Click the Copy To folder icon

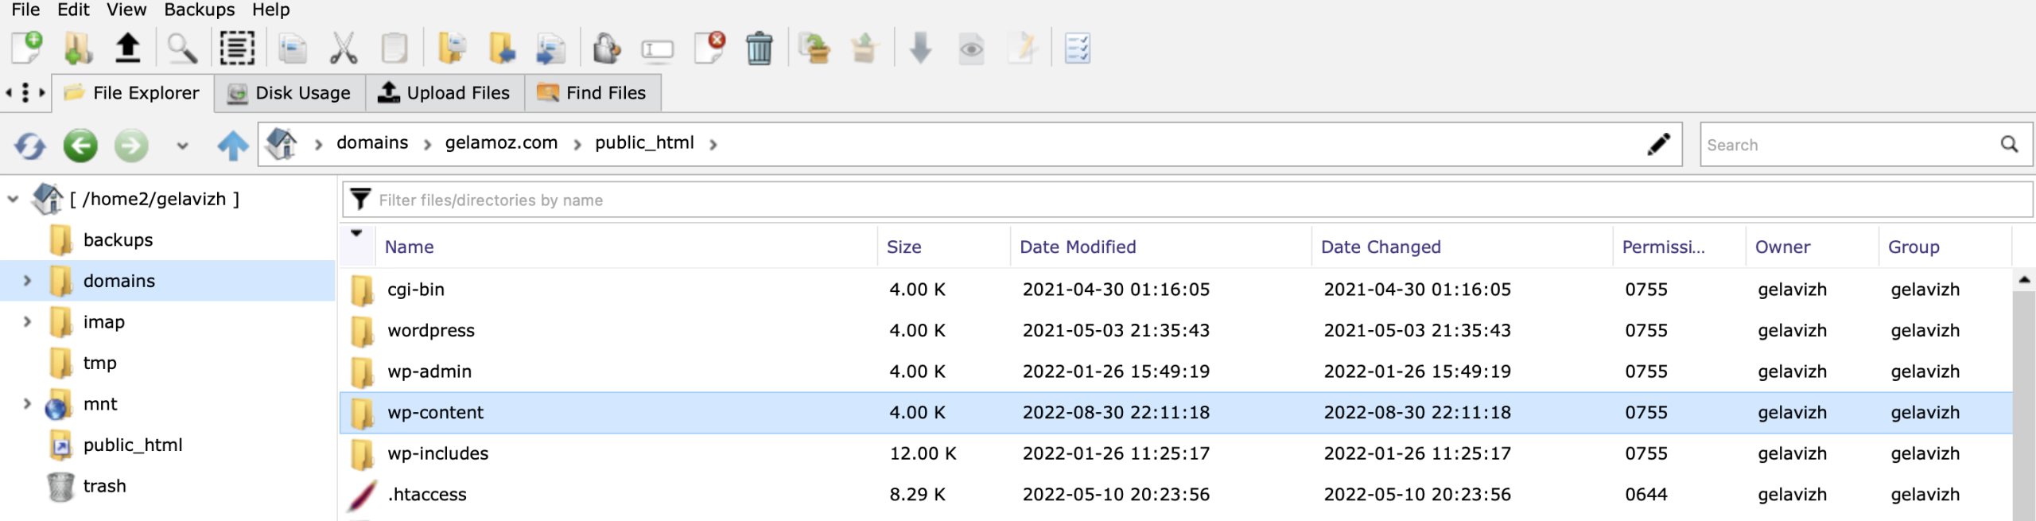click(452, 49)
